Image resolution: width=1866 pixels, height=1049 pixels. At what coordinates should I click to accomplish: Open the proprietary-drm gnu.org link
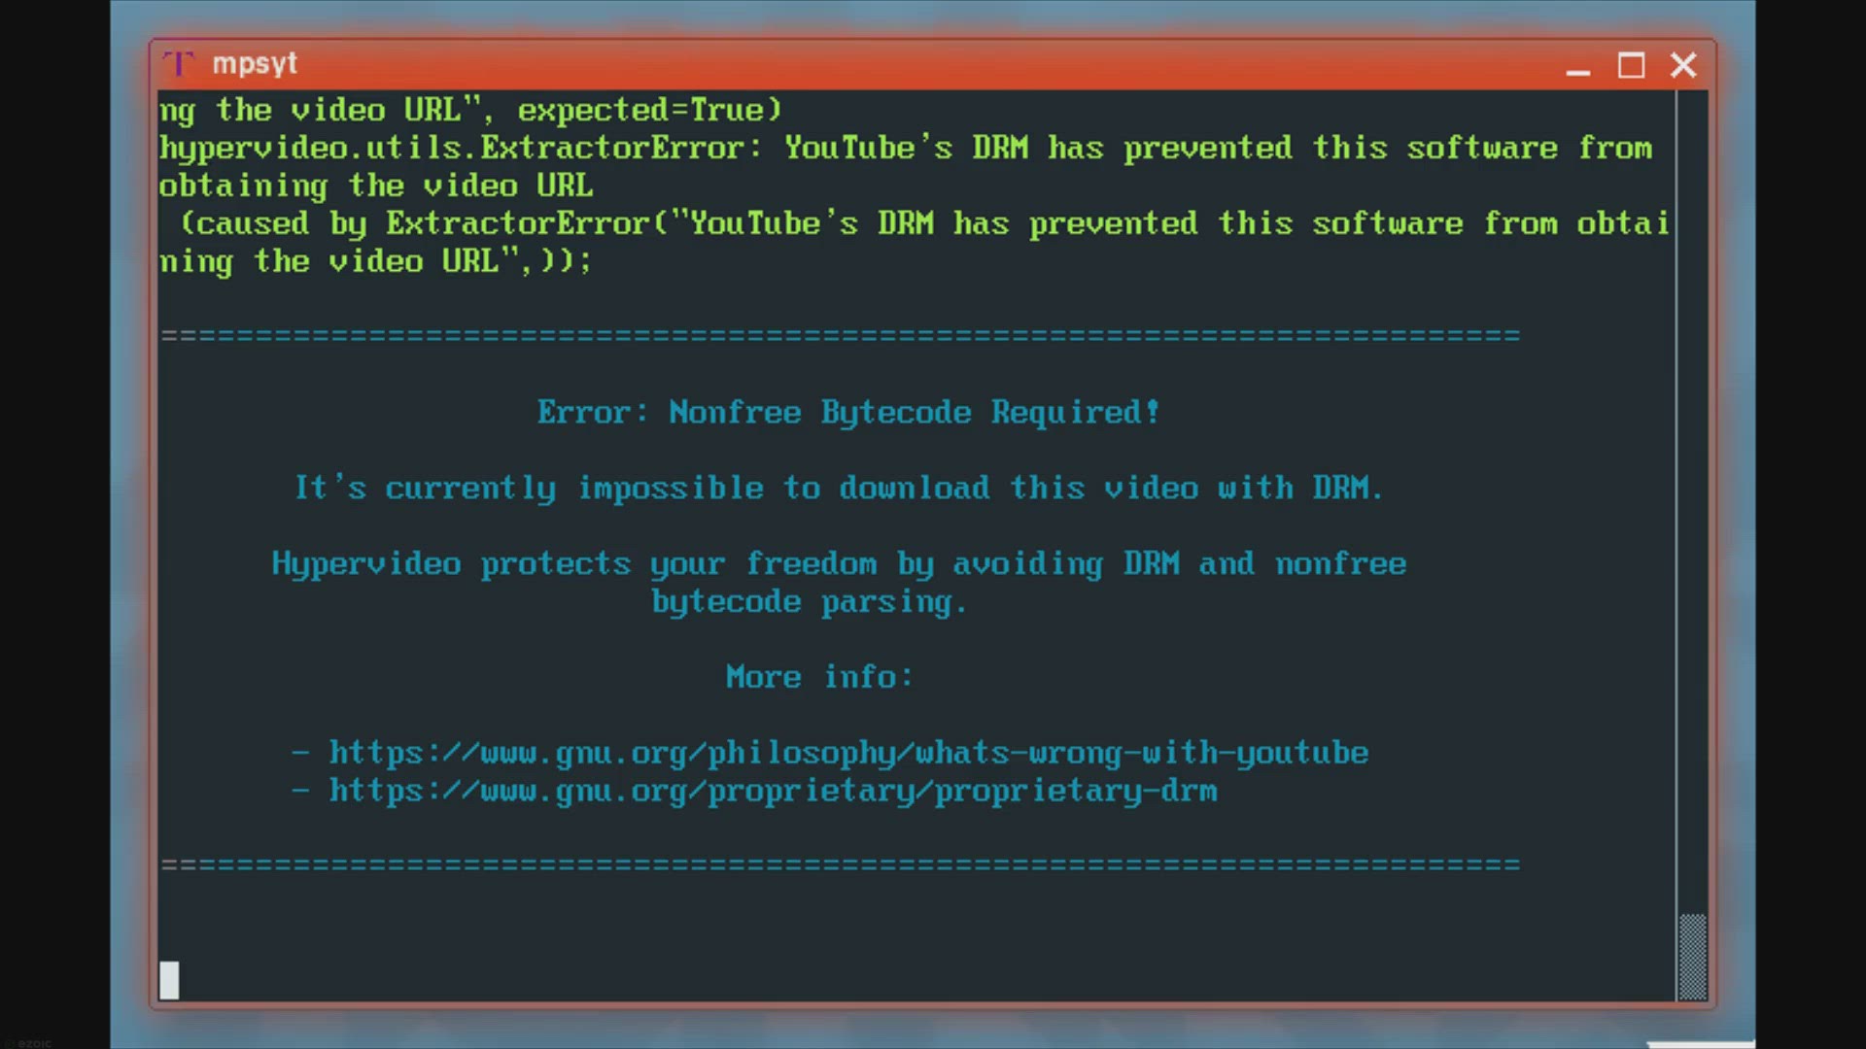773,791
